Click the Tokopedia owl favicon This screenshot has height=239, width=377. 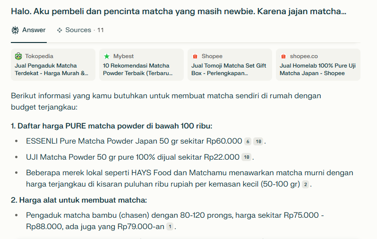[18, 56]
